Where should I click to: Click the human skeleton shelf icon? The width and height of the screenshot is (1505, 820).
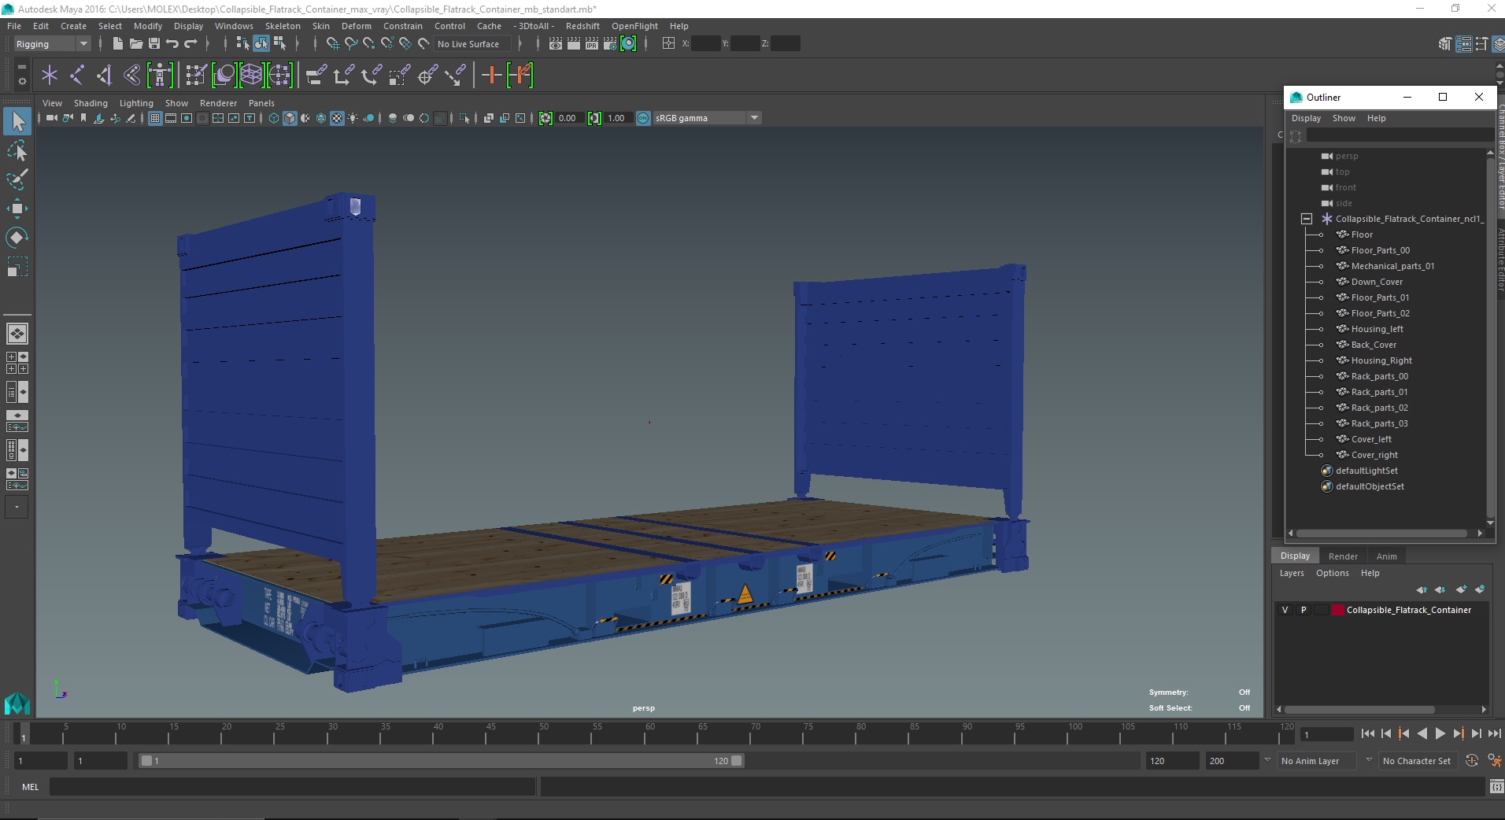[160, 76]
